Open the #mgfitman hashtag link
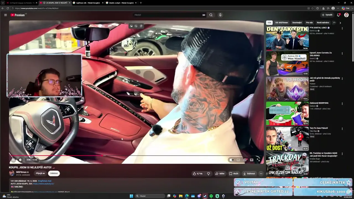 point(43,181)
